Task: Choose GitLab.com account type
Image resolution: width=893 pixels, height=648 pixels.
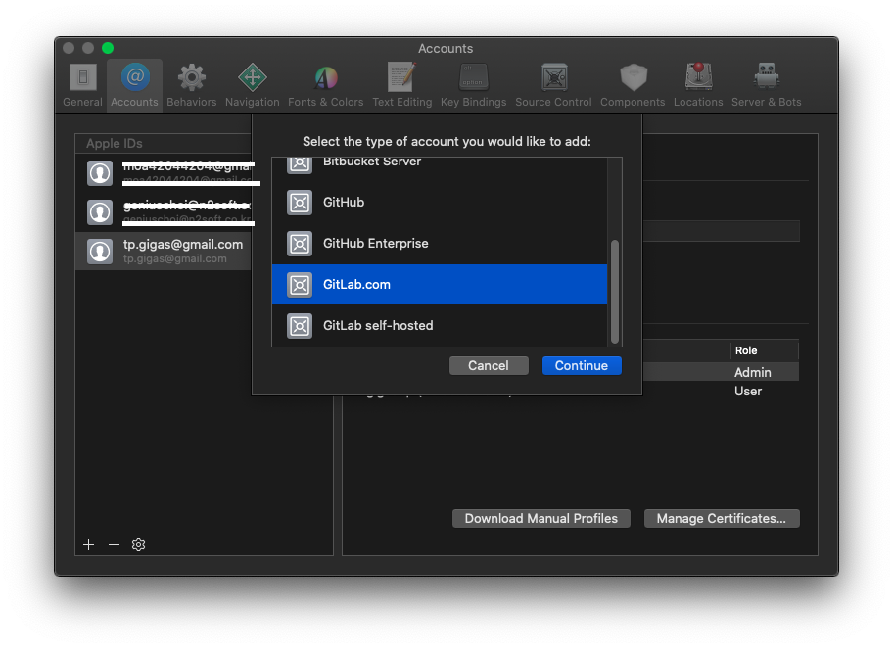Action: (x=440, y=284)
